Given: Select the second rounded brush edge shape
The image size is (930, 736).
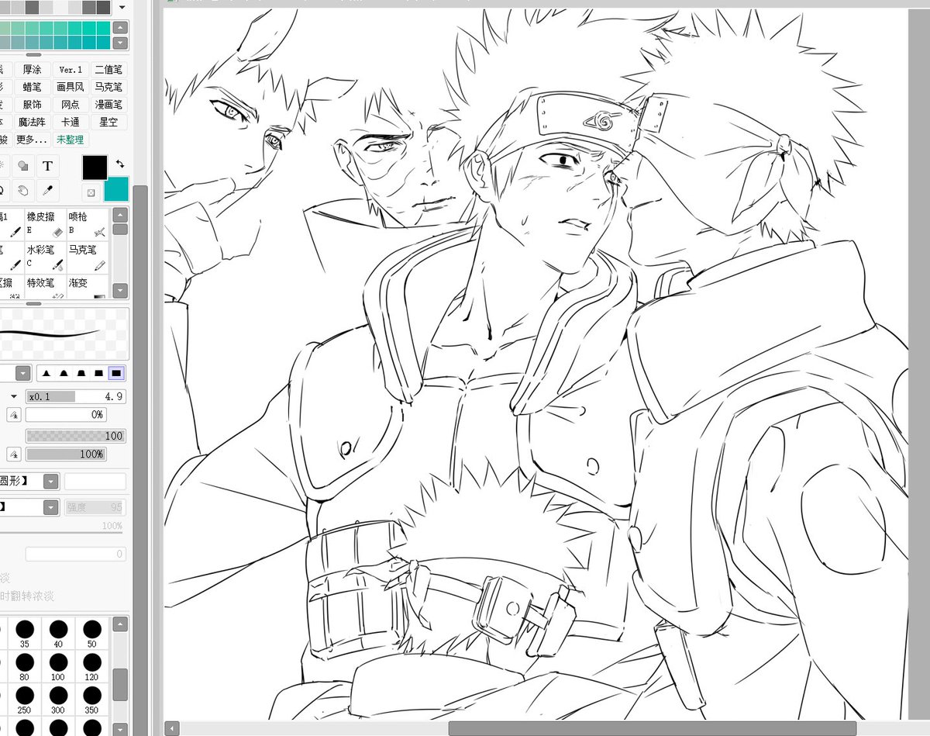Looking at the screenshot, I should (64, 373).
